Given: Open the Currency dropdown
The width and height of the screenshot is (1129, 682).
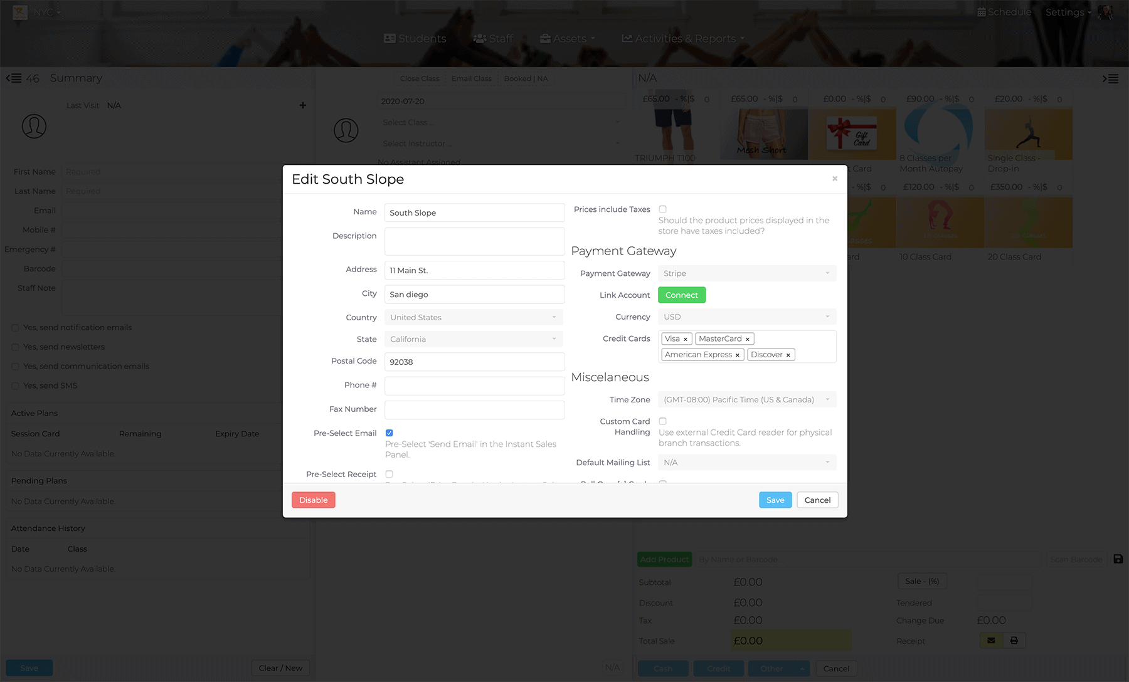Looking at the screenshot, I should (746, 317).
